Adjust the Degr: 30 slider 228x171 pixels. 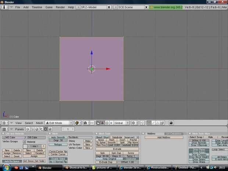point(58,140)
